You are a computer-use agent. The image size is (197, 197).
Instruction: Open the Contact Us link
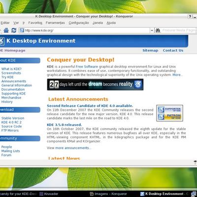tap(173, 51)
